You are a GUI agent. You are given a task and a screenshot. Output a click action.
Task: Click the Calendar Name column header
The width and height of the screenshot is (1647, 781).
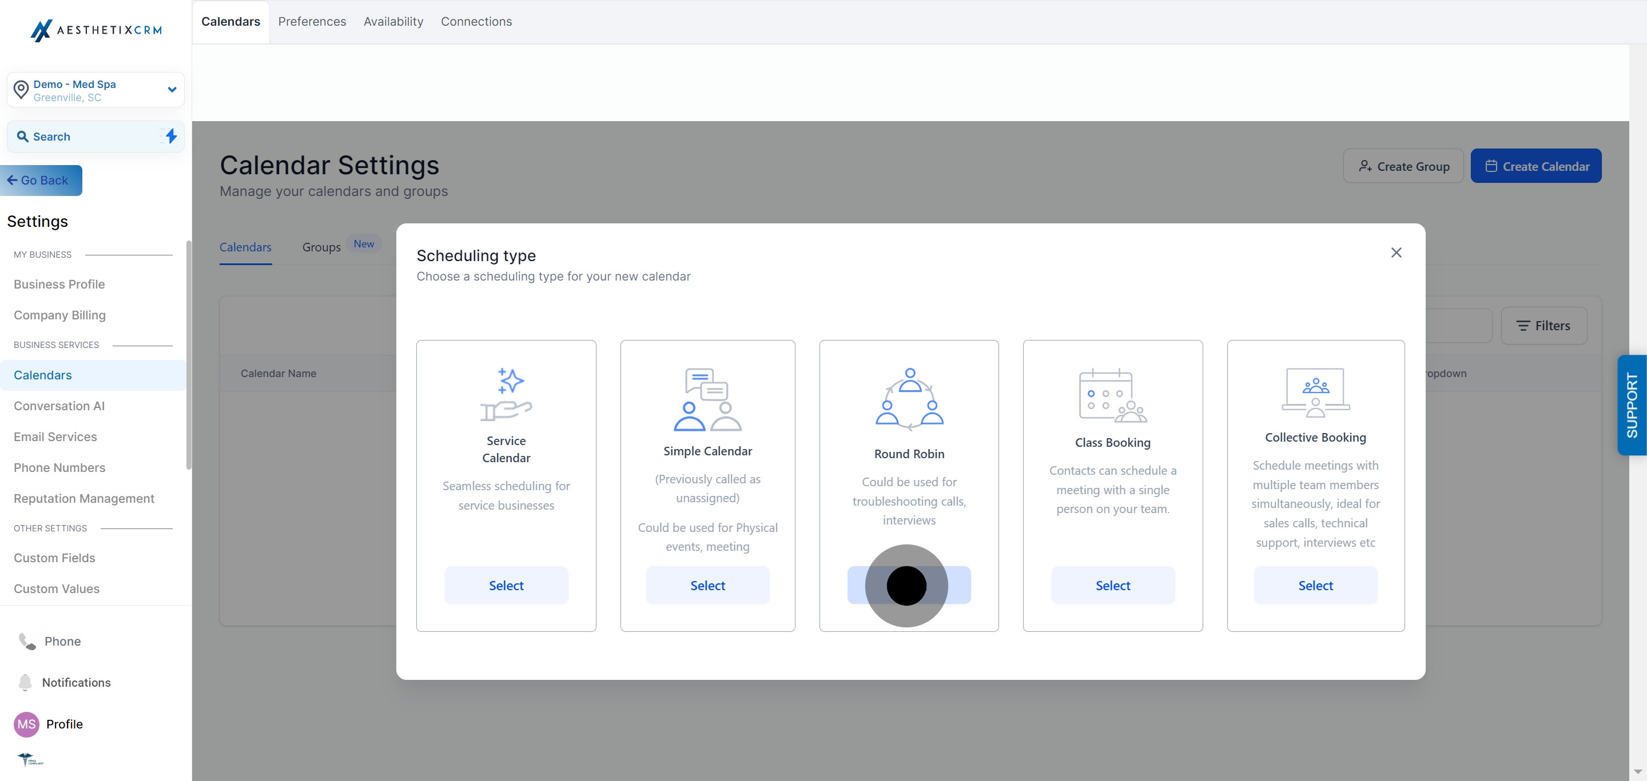click(x=278, y=374)
